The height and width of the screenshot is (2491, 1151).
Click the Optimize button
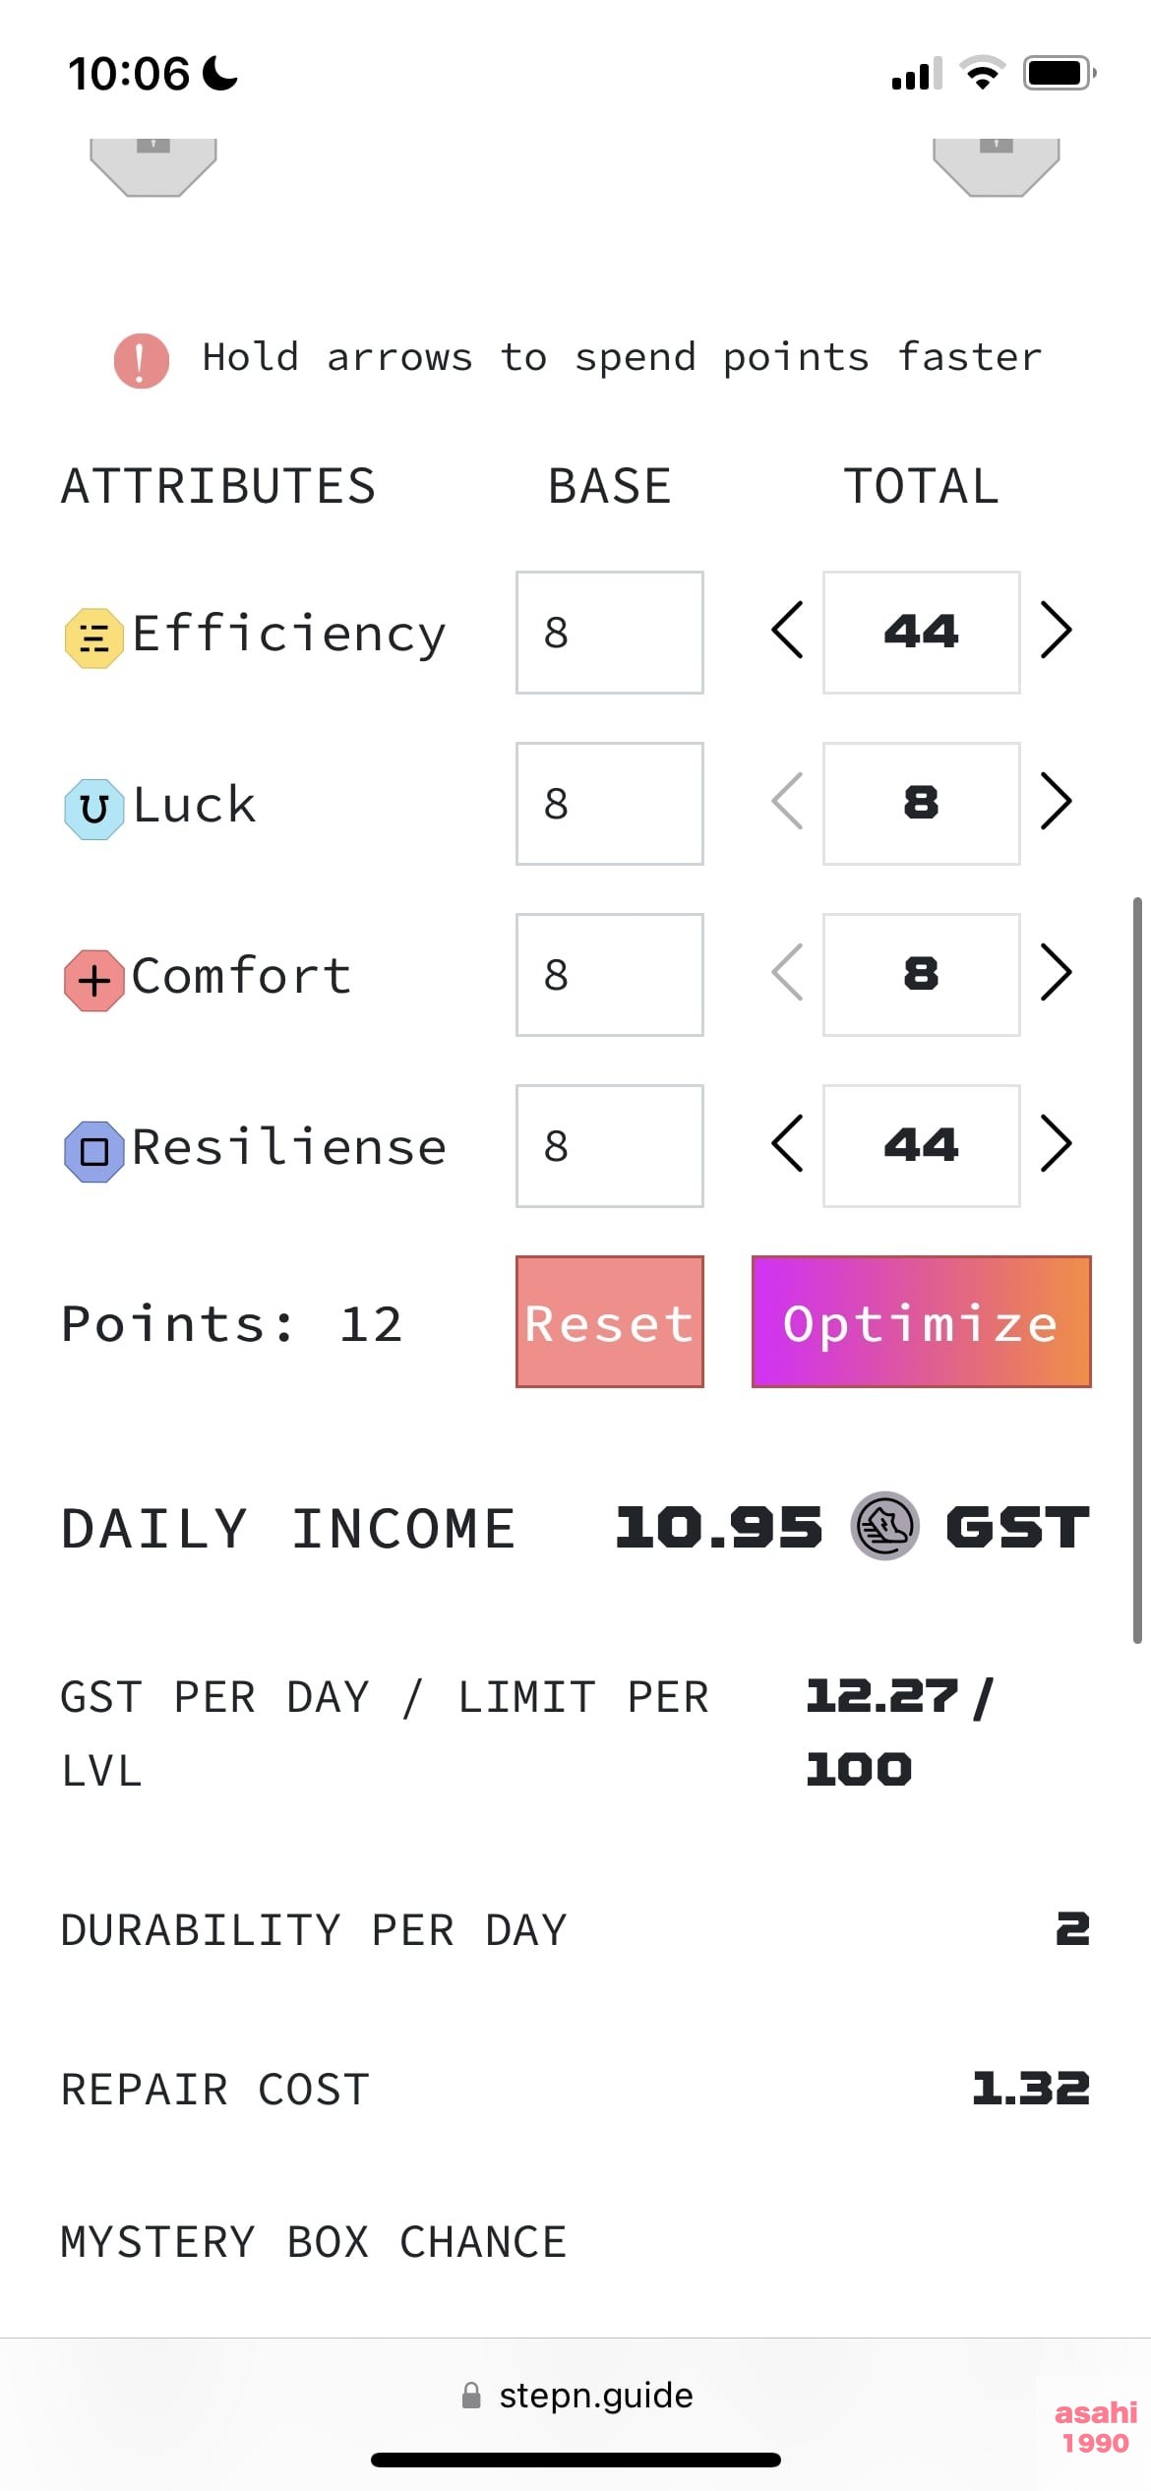tap(922, 1321)
